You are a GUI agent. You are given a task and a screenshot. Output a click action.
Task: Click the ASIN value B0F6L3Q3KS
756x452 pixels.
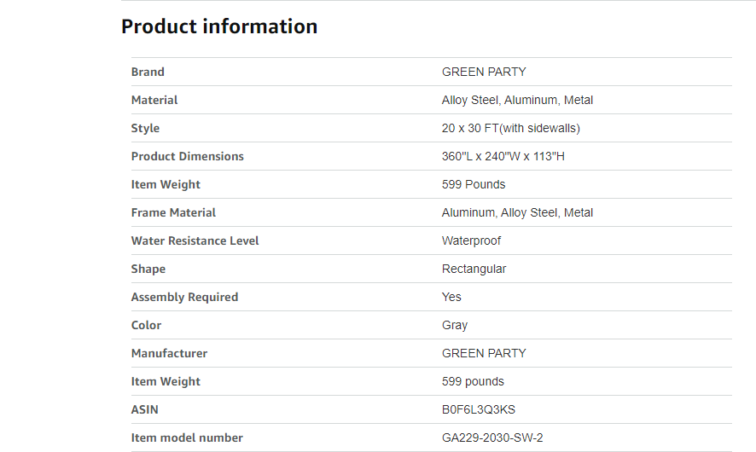click(x=479, y=409)
